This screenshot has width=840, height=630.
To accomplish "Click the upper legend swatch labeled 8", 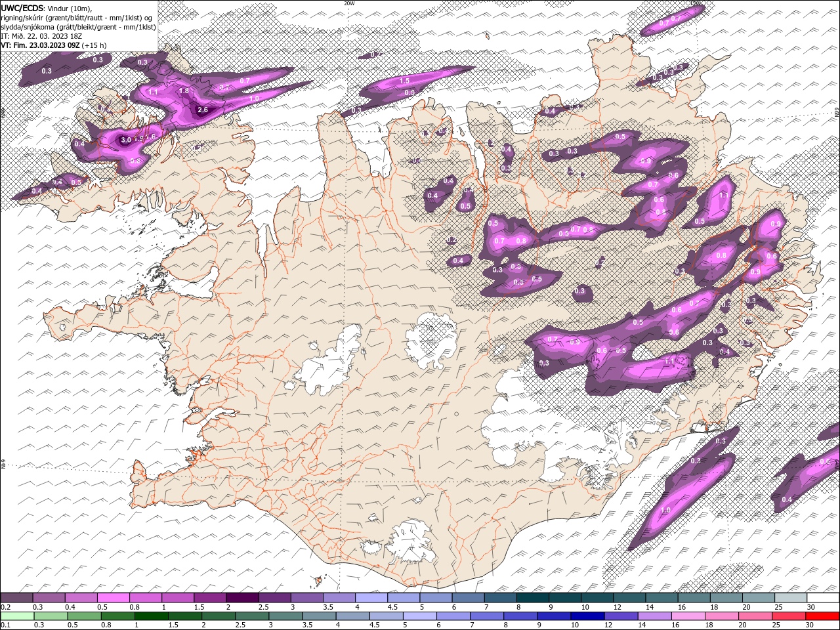I will (x=532, y=598).
